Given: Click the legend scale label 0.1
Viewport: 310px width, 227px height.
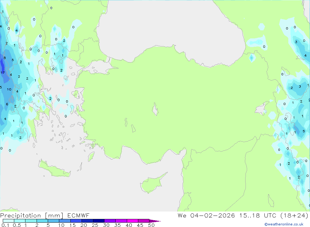Looking at the screenshot, I should [x=5, y=225].
